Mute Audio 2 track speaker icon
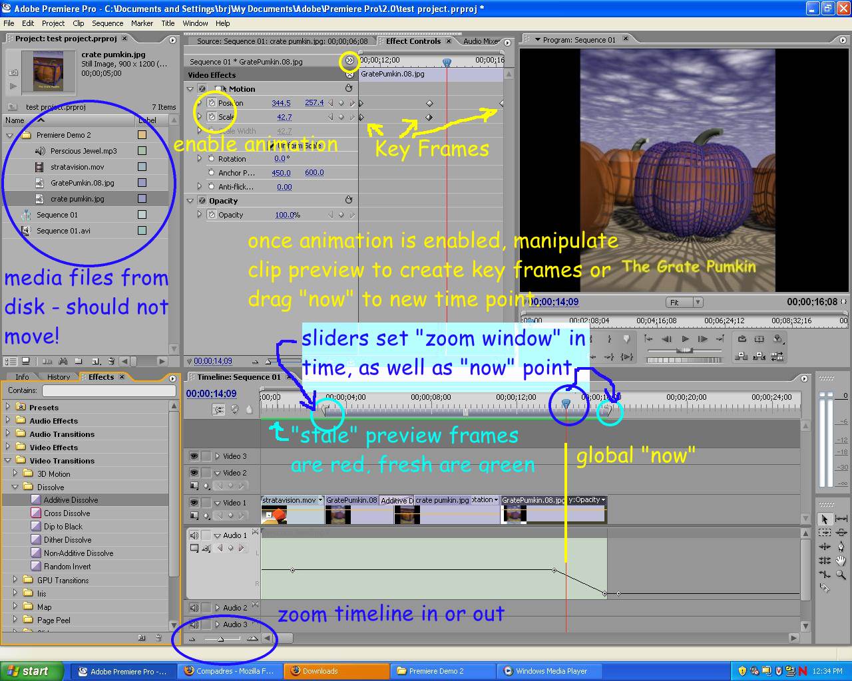Viewport: 852px width, 681px height. [x=194, y=608]
